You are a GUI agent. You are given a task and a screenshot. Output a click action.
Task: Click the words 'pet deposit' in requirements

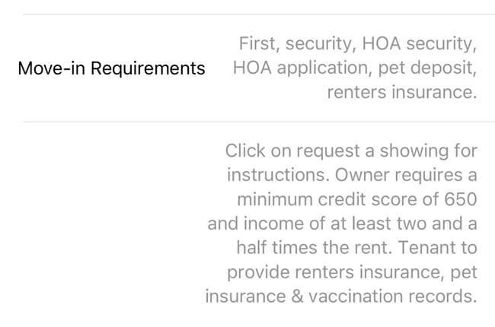pyautogui.click(x=427, y=68)
